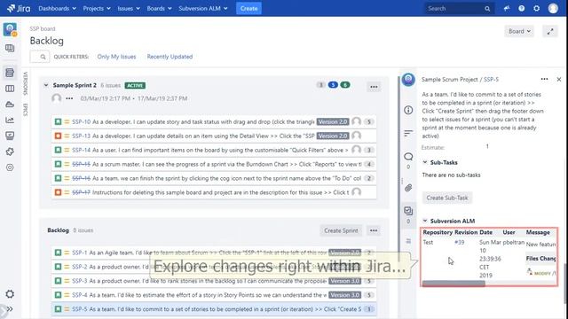
Task: Apply the Only My Issues quick filter
Action: coord(116,57)
